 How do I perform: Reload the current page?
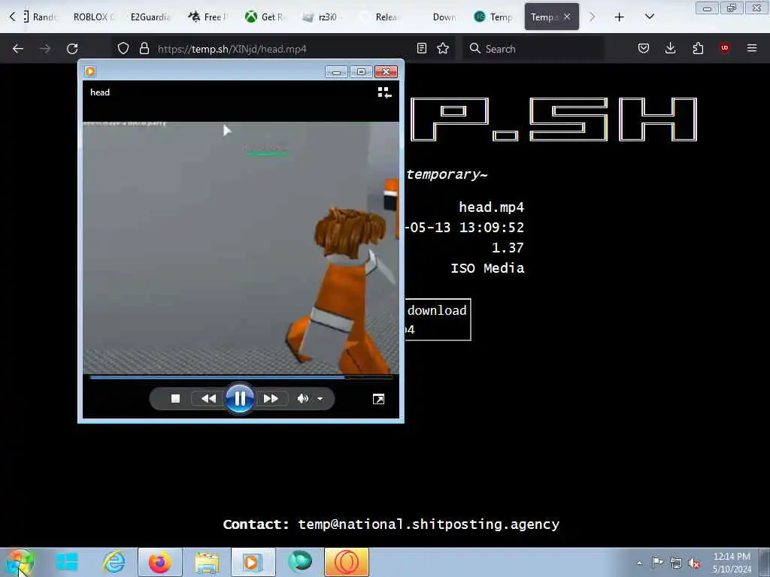[72, 49]
